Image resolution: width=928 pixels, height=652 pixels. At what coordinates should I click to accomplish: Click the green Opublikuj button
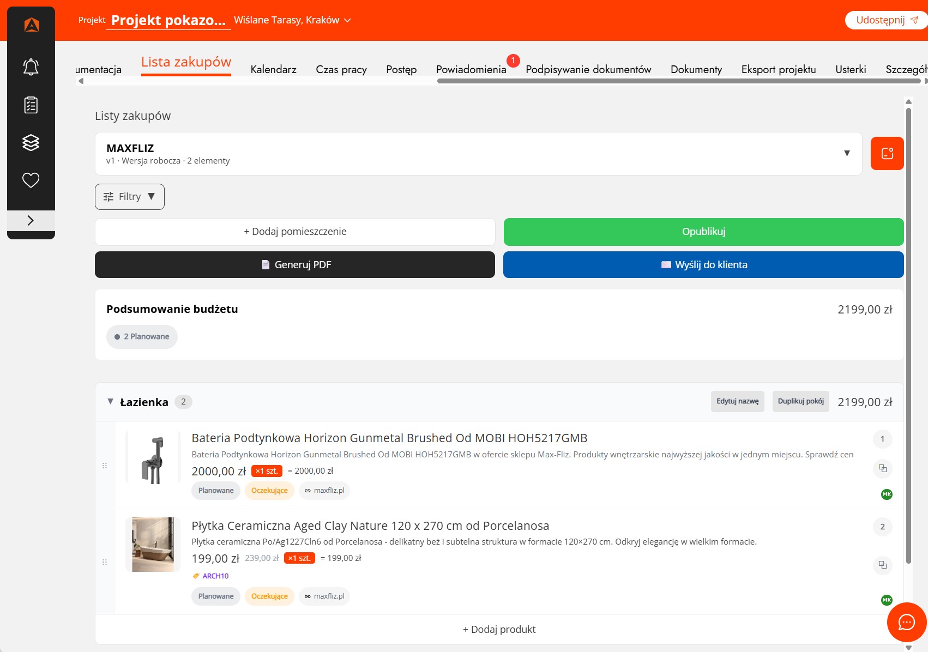coord(703,232)
